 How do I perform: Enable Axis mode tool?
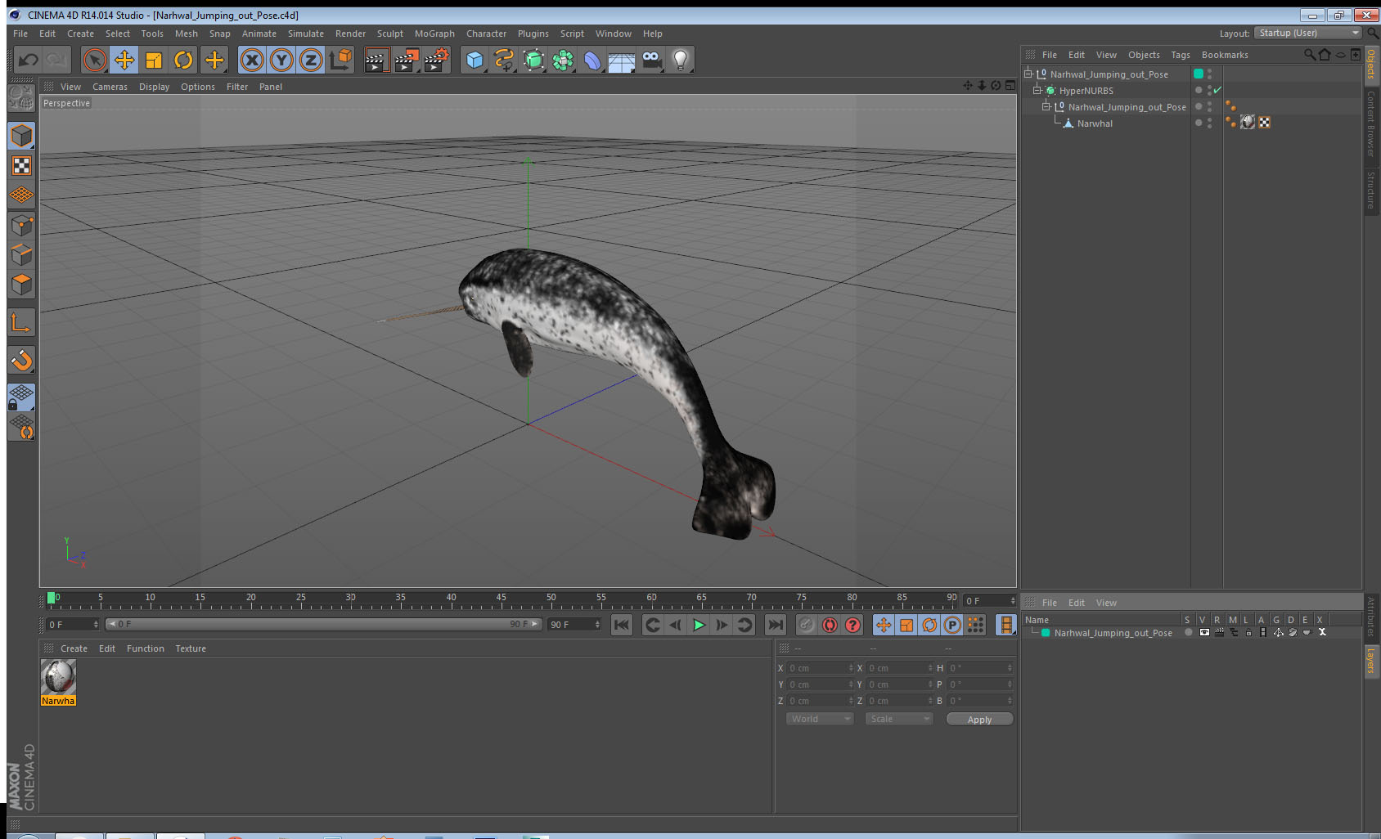[x=21, y=323]
